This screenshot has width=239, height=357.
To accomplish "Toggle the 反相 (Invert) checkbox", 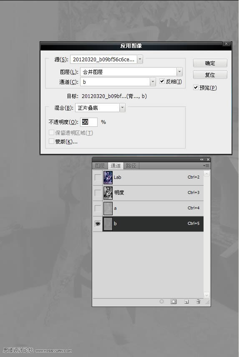I will [x=162, y=81].
